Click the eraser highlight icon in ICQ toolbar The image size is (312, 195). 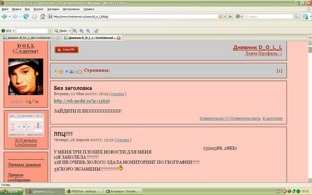coord(96,31)
